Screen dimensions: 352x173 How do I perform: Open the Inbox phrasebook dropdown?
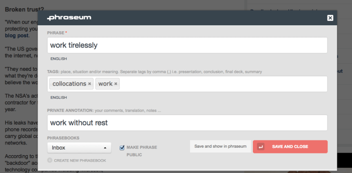(77, 148)
